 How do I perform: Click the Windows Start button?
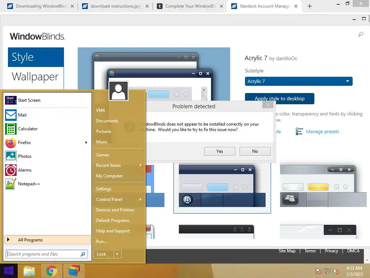tap(9, 271)
